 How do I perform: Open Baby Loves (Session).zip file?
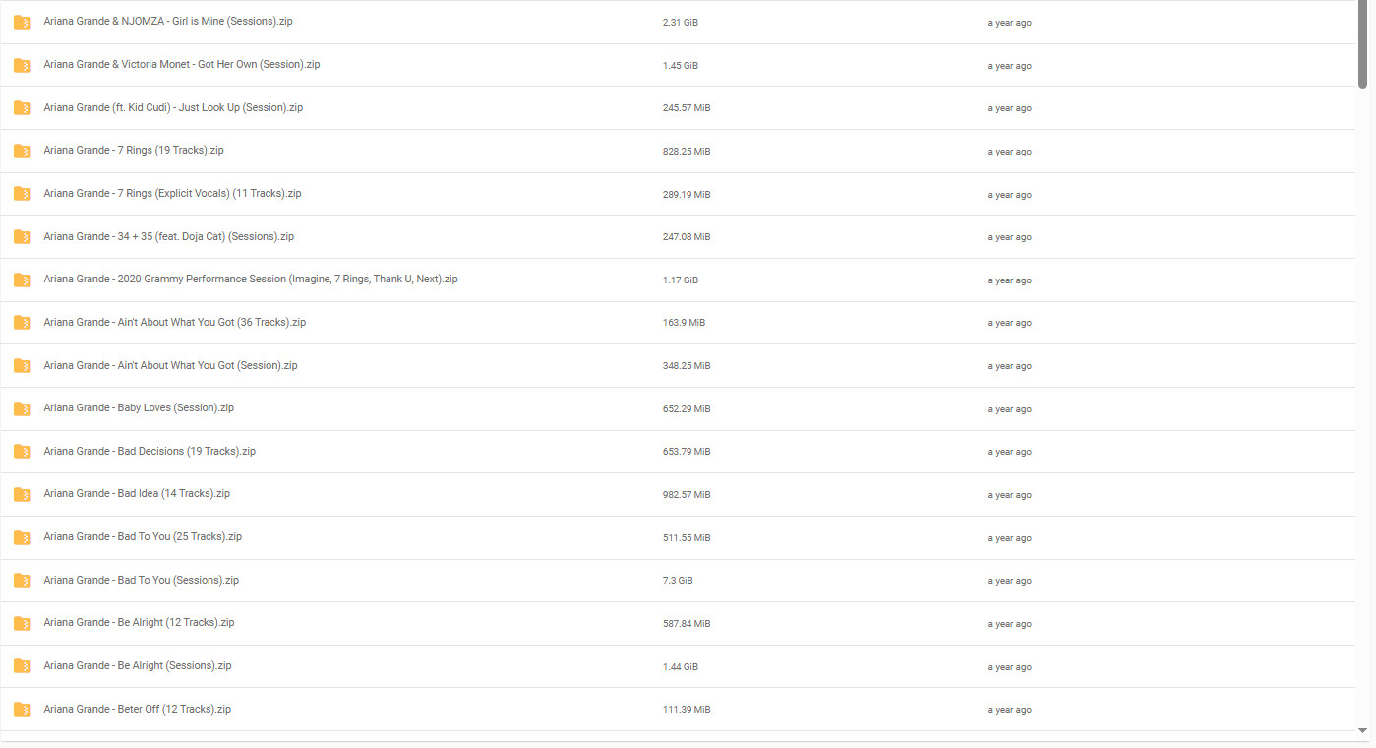139,407
